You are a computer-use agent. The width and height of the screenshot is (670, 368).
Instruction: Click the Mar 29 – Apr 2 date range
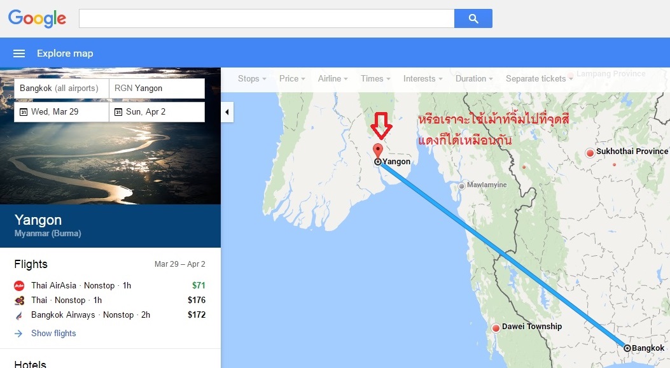coord(180,264)
